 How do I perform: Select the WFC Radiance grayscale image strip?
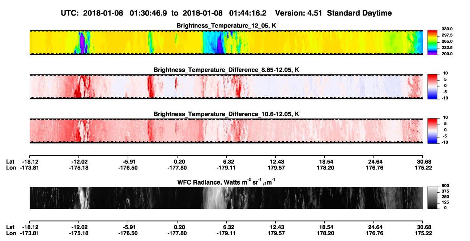(226, 198)
